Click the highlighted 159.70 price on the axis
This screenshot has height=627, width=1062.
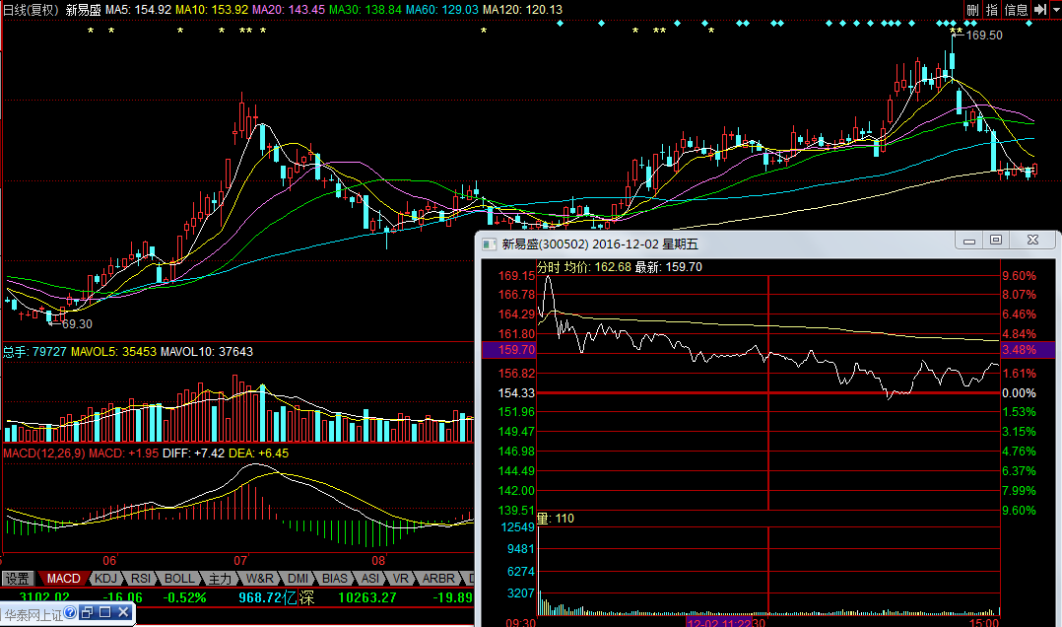[x=516, y=350]
